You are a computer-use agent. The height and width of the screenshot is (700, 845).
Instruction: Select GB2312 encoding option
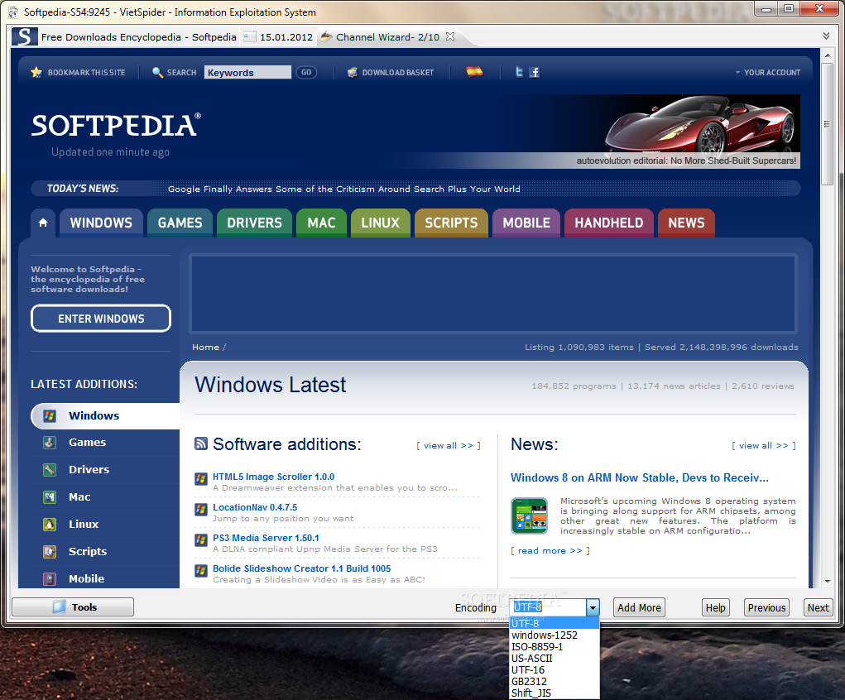pyautogui.click(x=554, y=682)
